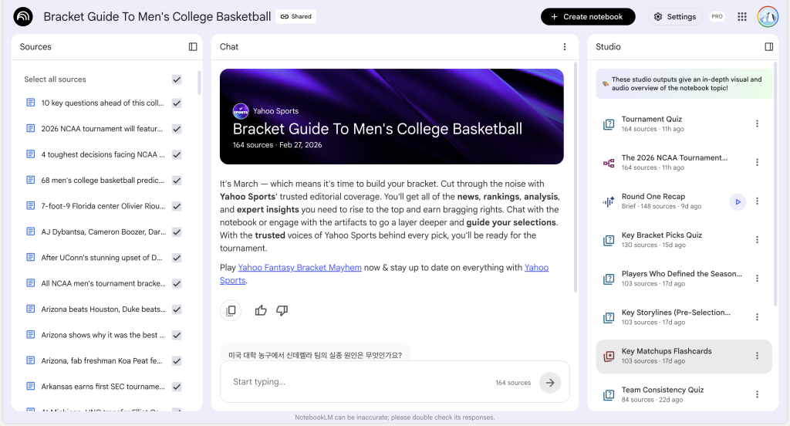Click the Create notebook button
This screenshot has height=426, width=790.
[588, 16]
